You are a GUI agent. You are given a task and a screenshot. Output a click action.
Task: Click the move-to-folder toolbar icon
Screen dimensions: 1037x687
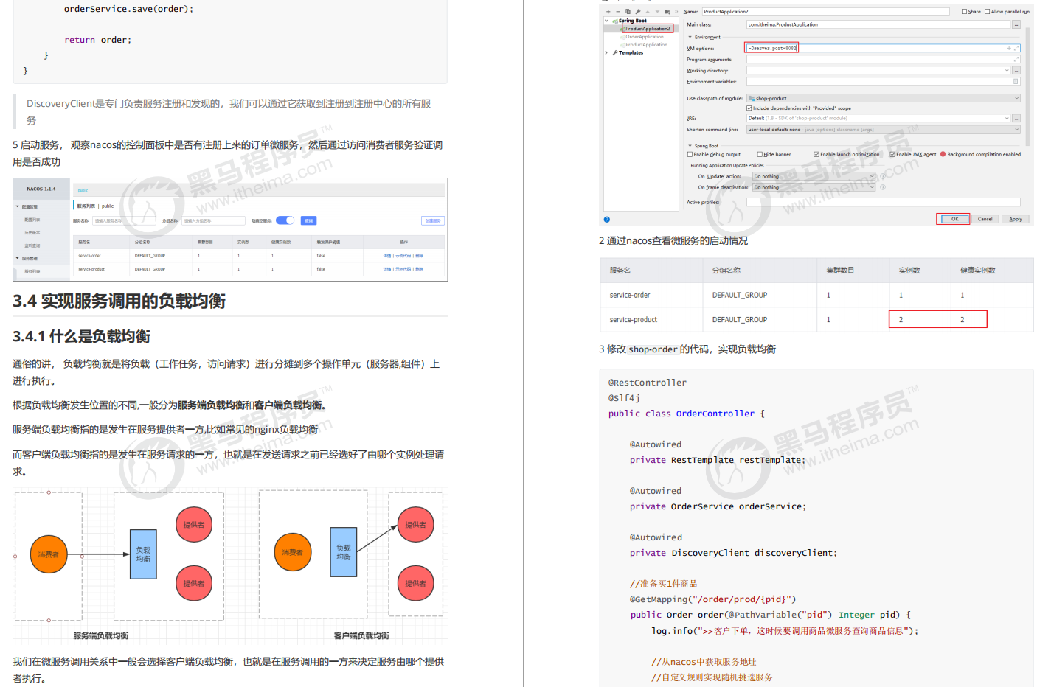point(667,12)
